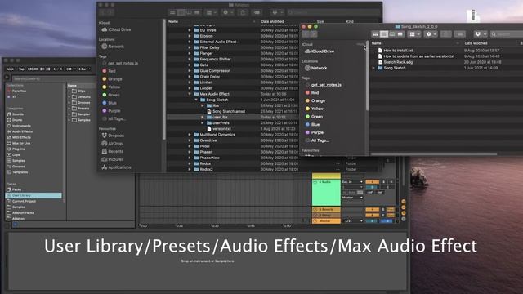523x294 pixels.
Task: Solo the 4 Audio track
Action: pyautogui.click(x=383, y=182)
